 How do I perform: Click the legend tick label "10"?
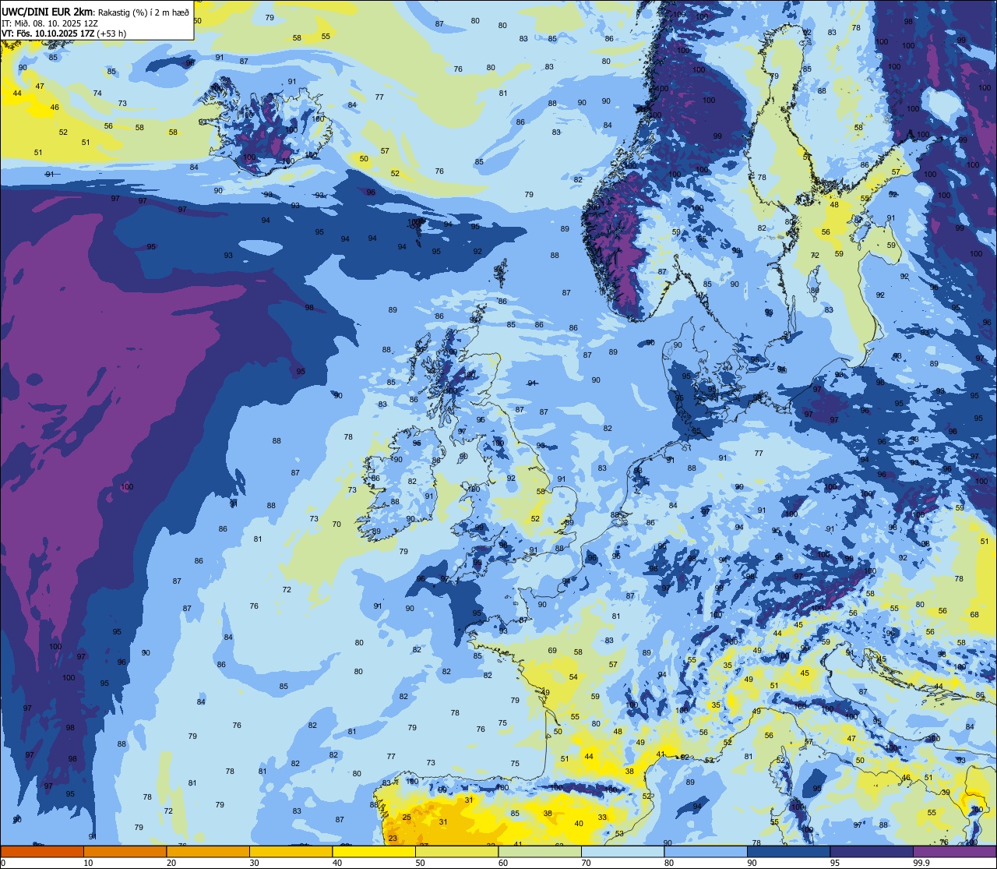click(88, 863)
